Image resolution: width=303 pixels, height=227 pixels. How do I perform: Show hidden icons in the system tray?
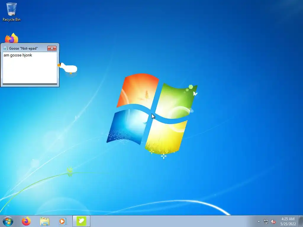pyautogui.click(x=259, y=221)
